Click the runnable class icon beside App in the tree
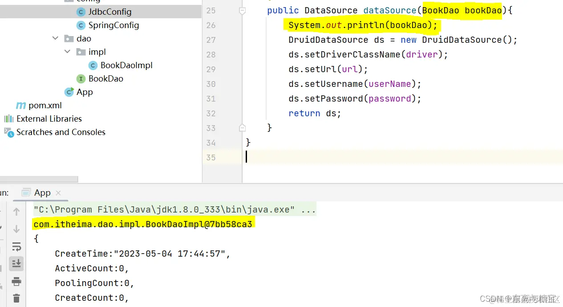 click(69, 92)
